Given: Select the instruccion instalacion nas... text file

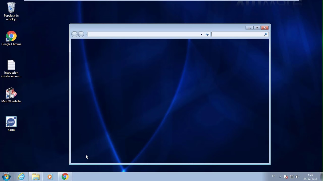Looking at the screenshot, I should coord(11,69).
